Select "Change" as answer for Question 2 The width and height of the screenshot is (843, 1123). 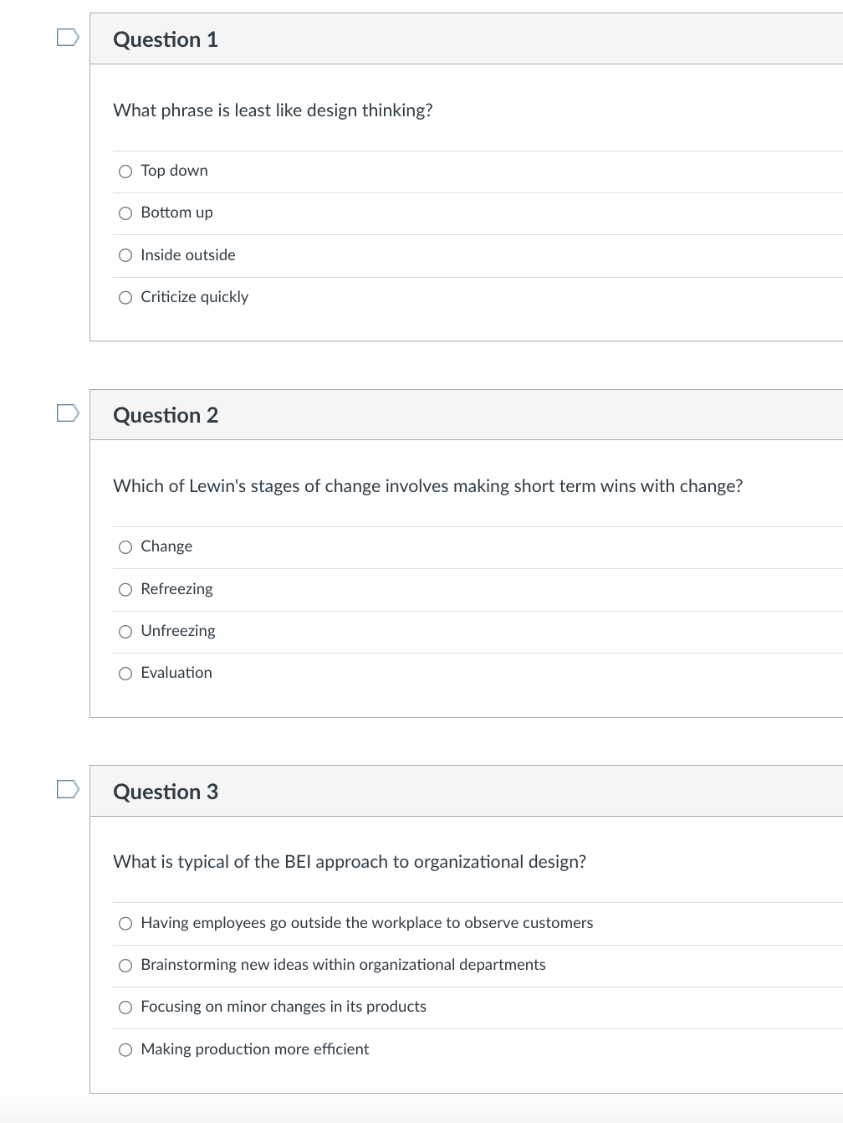(125, 546)
